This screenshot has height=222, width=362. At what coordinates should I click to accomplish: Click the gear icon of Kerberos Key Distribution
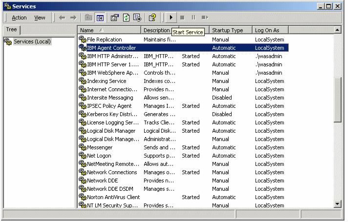[83, 114]
